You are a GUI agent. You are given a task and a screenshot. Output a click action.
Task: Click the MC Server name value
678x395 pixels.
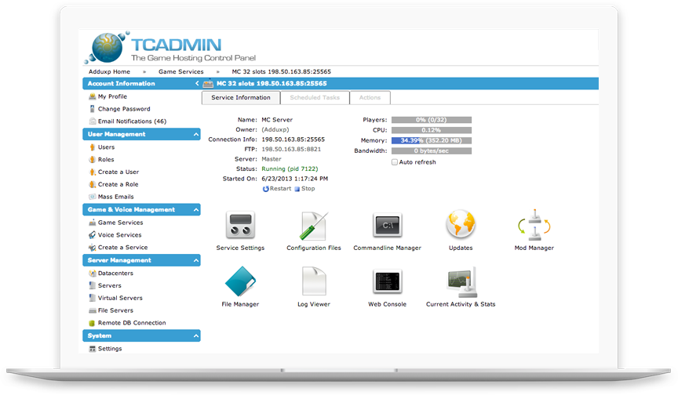[277, 120]
